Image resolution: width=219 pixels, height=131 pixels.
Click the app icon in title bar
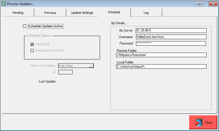(x=3, y=4)
